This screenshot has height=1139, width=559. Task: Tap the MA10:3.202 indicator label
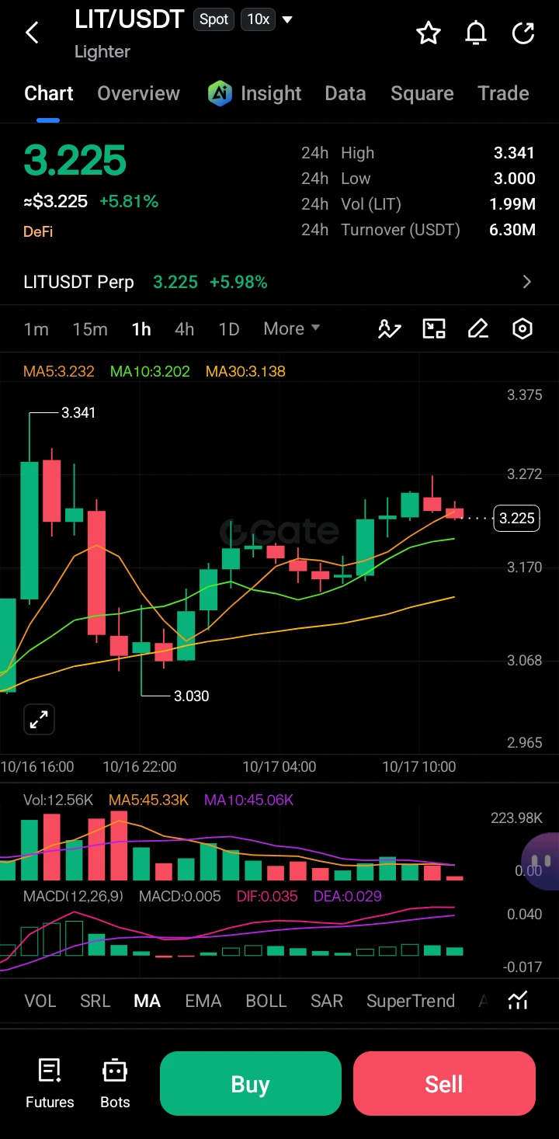pos(150,371)
